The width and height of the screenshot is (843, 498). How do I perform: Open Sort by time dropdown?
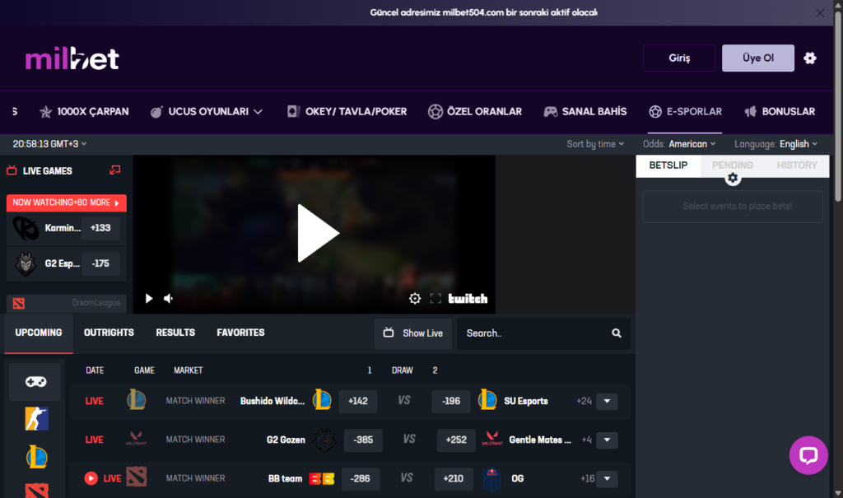(595, 144)
